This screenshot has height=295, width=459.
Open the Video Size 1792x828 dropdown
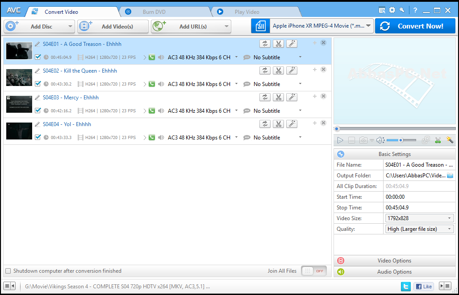[419, 218]
